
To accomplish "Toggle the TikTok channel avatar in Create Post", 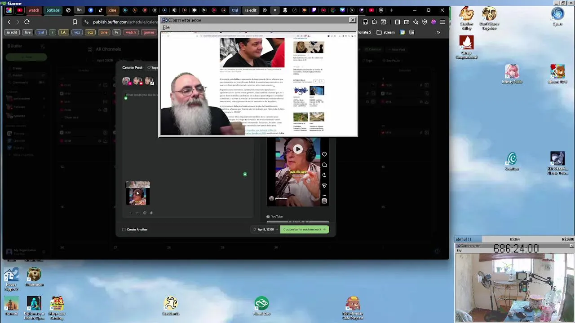I will [149, 81].
